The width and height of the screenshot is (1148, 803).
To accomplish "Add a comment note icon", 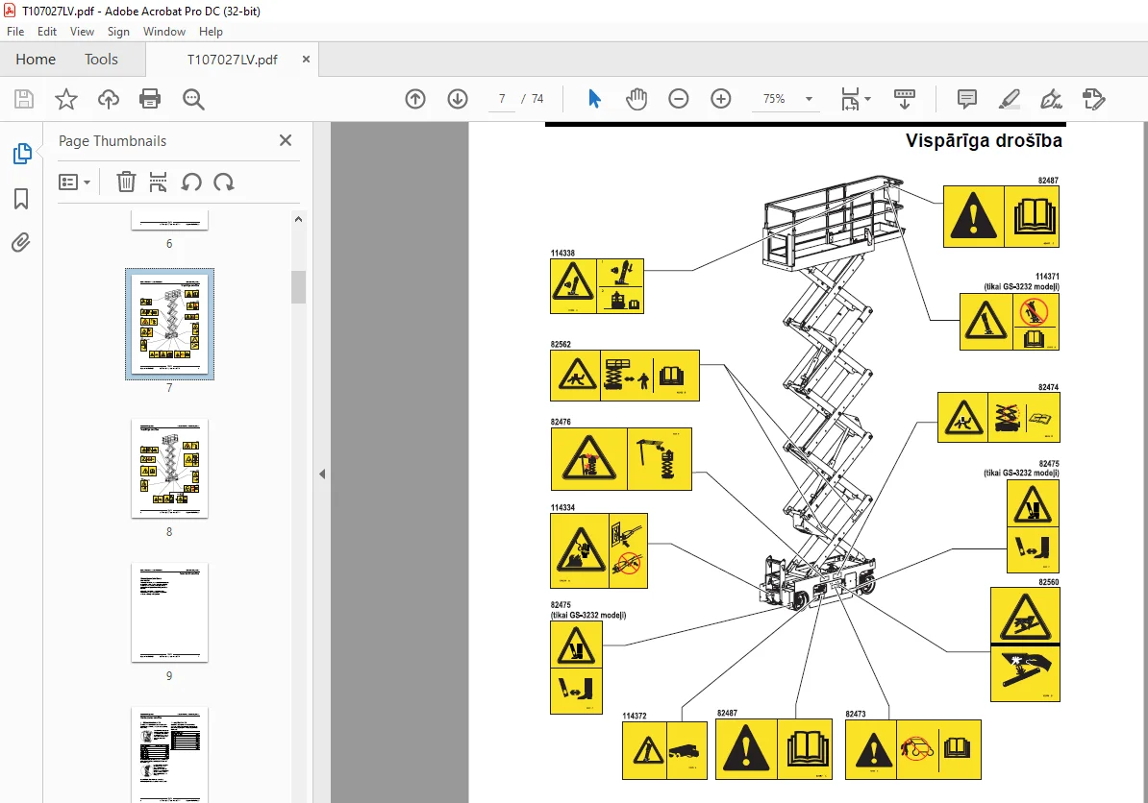I will (x=967, y=99).
